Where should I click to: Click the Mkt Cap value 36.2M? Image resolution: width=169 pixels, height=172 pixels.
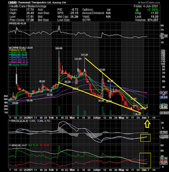coord(74,17)
